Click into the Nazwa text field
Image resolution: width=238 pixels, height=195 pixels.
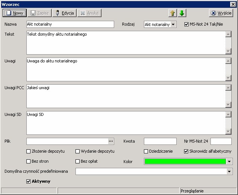click(70, 25)
